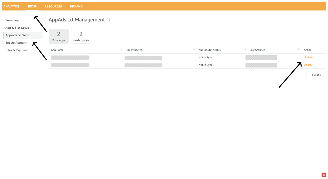The image size is (328, 179).
Task: Click Update for the first app
Action: (x=308, y=57)
